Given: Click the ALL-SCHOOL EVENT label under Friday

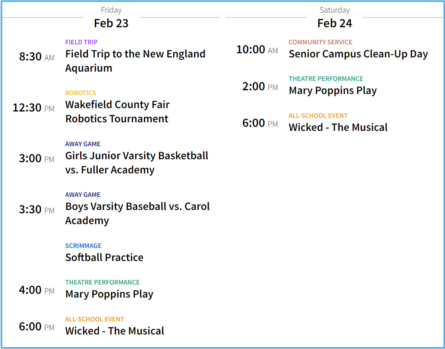Looking at the screenshot, I should pos(95,319).
